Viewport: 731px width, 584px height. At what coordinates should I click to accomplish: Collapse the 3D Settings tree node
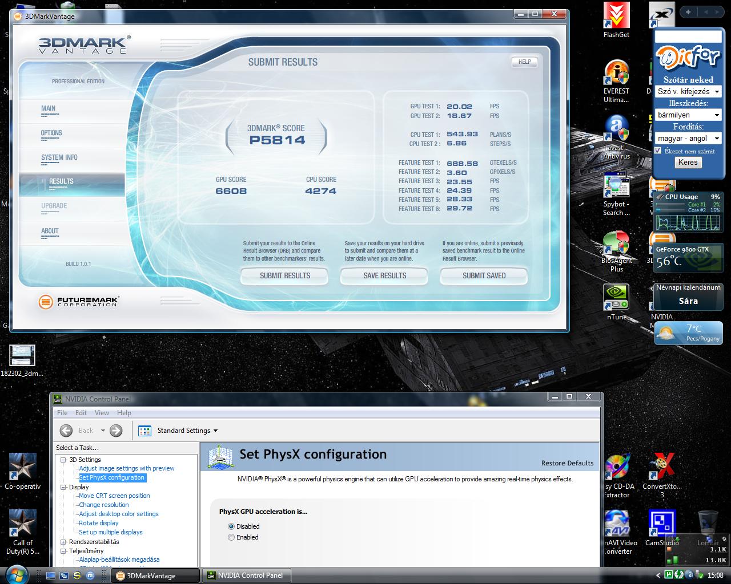click(x=63, y=460)
